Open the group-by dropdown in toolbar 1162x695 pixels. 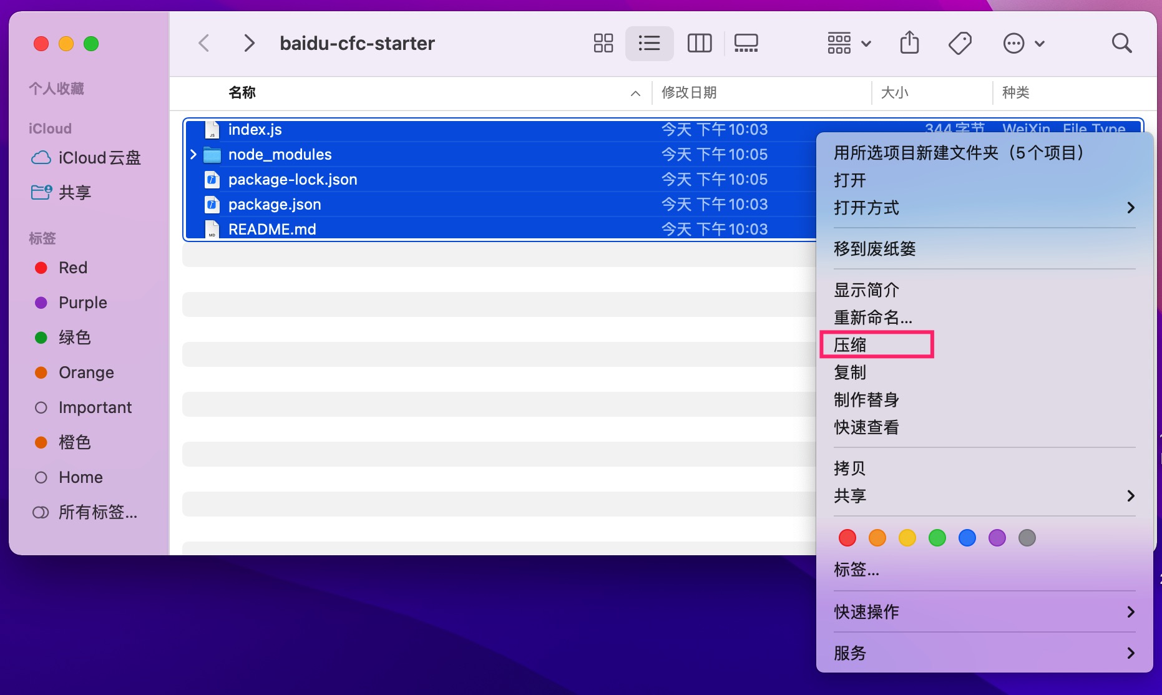(x=849, y=43)
